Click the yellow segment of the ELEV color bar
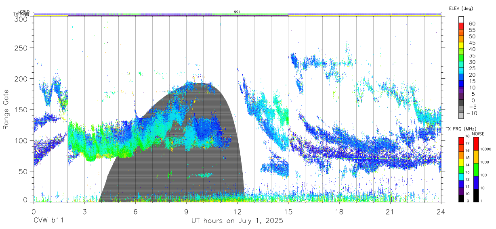 [x=461, y=45]
